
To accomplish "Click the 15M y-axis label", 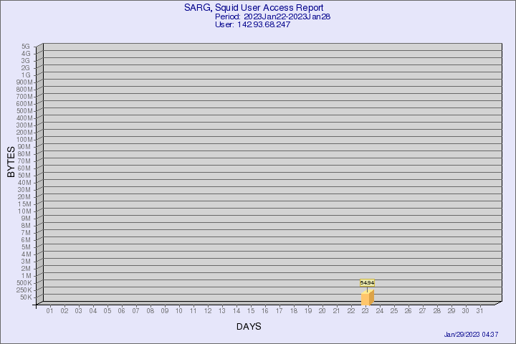I will click(24, 204).
